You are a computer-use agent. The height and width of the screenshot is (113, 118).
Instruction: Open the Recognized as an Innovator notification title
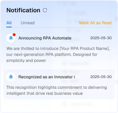pos(47,77)
